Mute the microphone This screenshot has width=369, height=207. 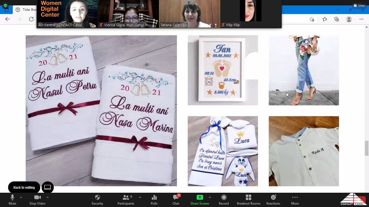point(12,198)
